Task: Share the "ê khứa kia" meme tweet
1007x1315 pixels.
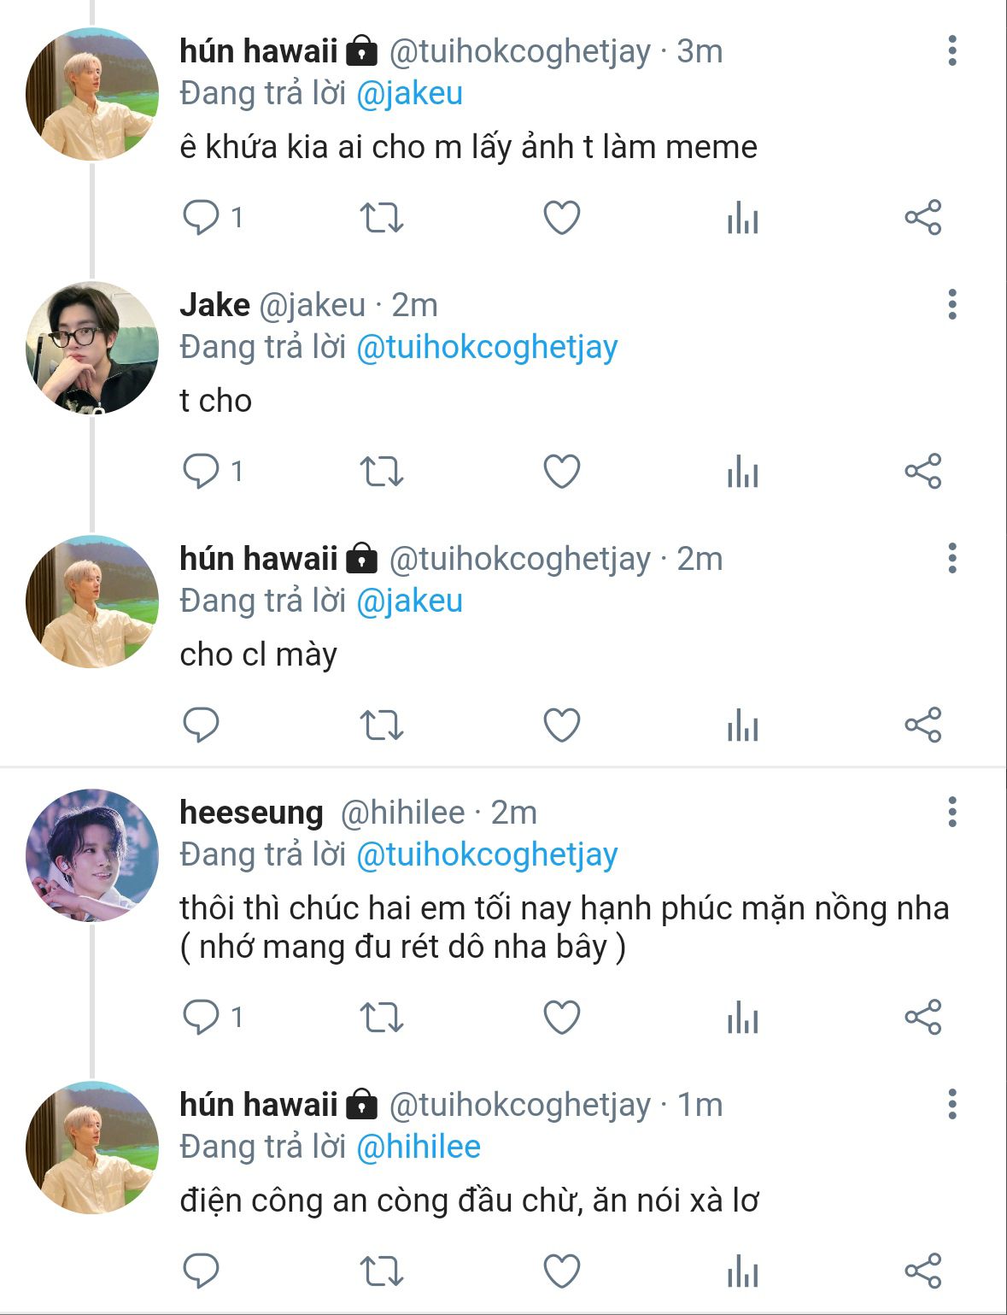Action: pyautogui.click(x=922, y=218)
